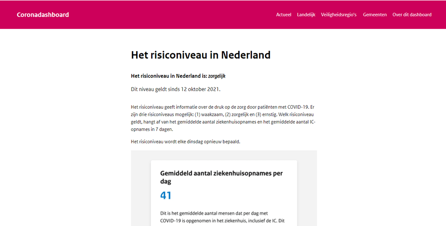446x226 pixels.
Task: Open the Actueel menu item
Action: tap(283, 14)
